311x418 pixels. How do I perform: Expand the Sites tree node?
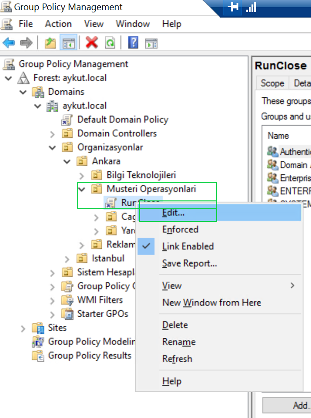click(23, 328)
